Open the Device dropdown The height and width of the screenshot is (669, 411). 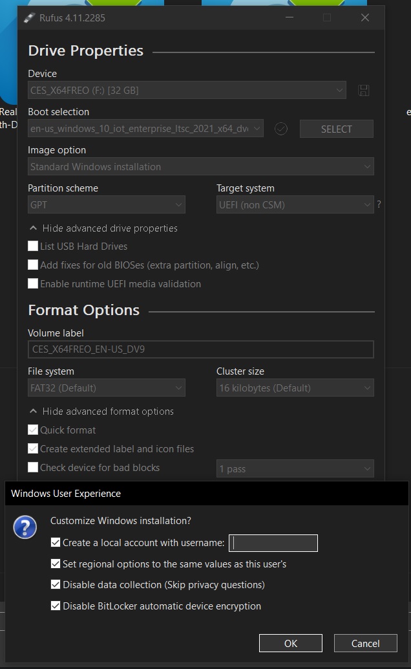point(187,90)
